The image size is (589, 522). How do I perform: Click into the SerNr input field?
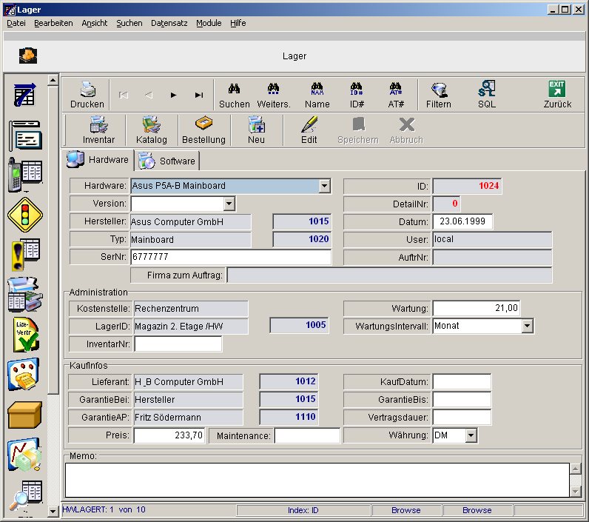coord(230,257)
